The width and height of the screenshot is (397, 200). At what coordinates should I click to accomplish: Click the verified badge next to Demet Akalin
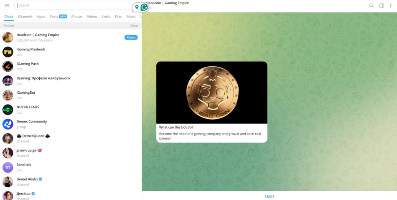(x=41, y=179)
